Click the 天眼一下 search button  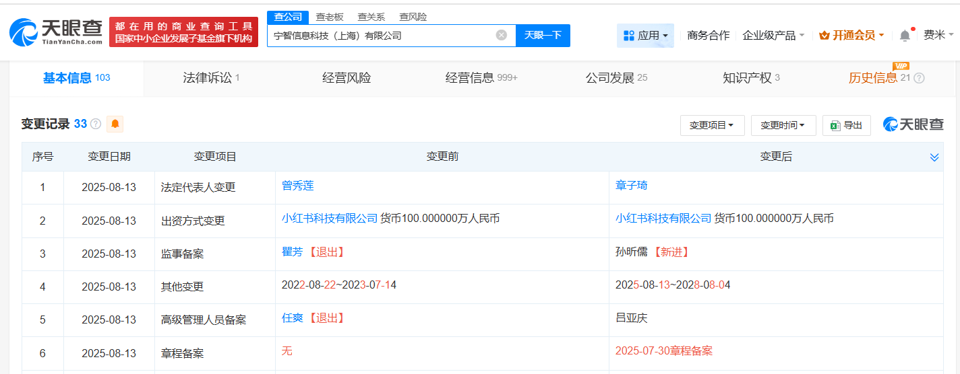(543, 35)
